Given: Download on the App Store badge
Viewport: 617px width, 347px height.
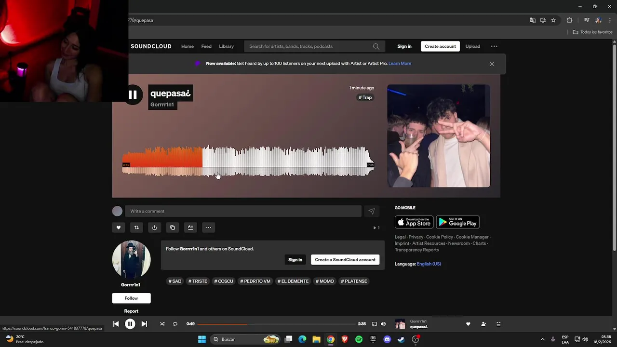Looking at the screenshot, I should 414,222.
